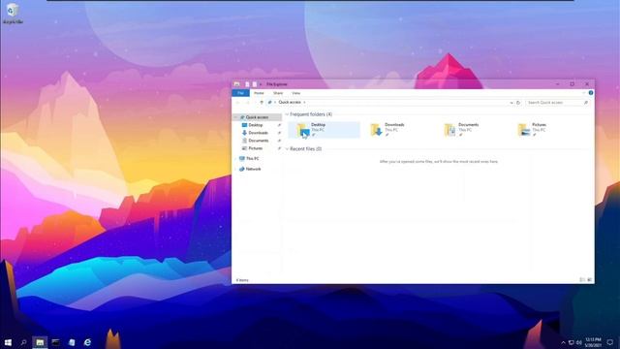
Task: Select the Desktop folder in Frequent folders
Action: point(324,130)
